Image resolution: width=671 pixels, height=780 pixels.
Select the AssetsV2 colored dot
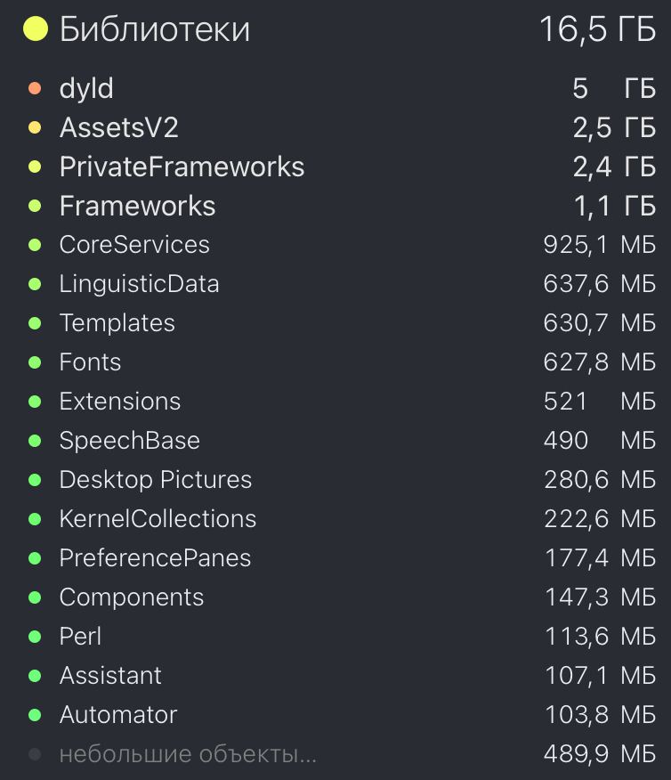(35, 128)
